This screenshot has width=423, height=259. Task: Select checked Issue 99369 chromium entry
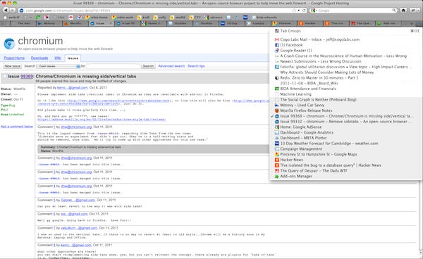[345, 116]
